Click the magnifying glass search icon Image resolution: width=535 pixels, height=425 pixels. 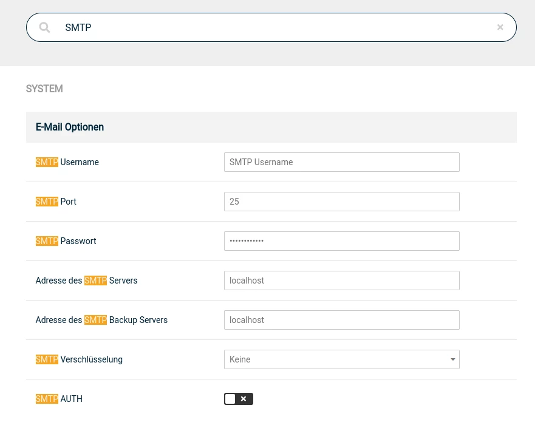(x=44, y=27)
